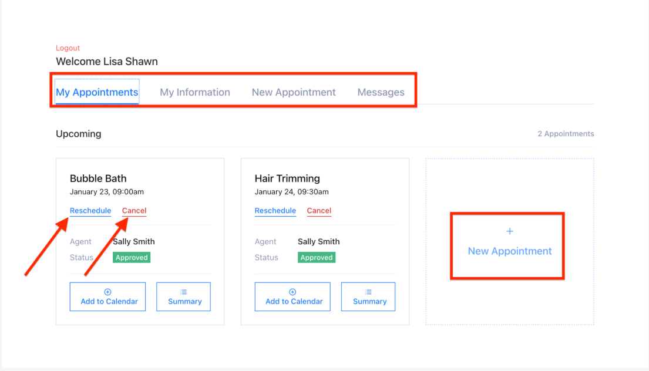
Task: Click the January 24, 09:30am date text
Action: pos(292,192)
